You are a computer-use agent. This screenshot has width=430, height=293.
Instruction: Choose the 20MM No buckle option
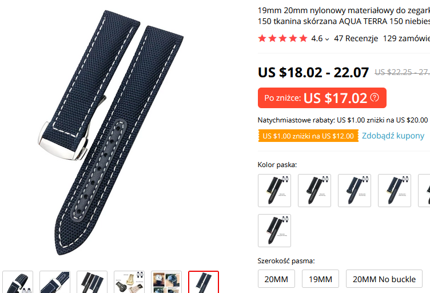(384, 279)
